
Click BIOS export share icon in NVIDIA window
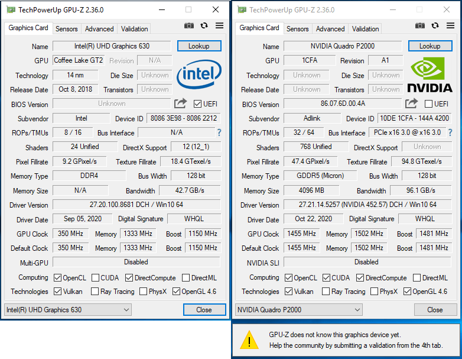point(411,104)
